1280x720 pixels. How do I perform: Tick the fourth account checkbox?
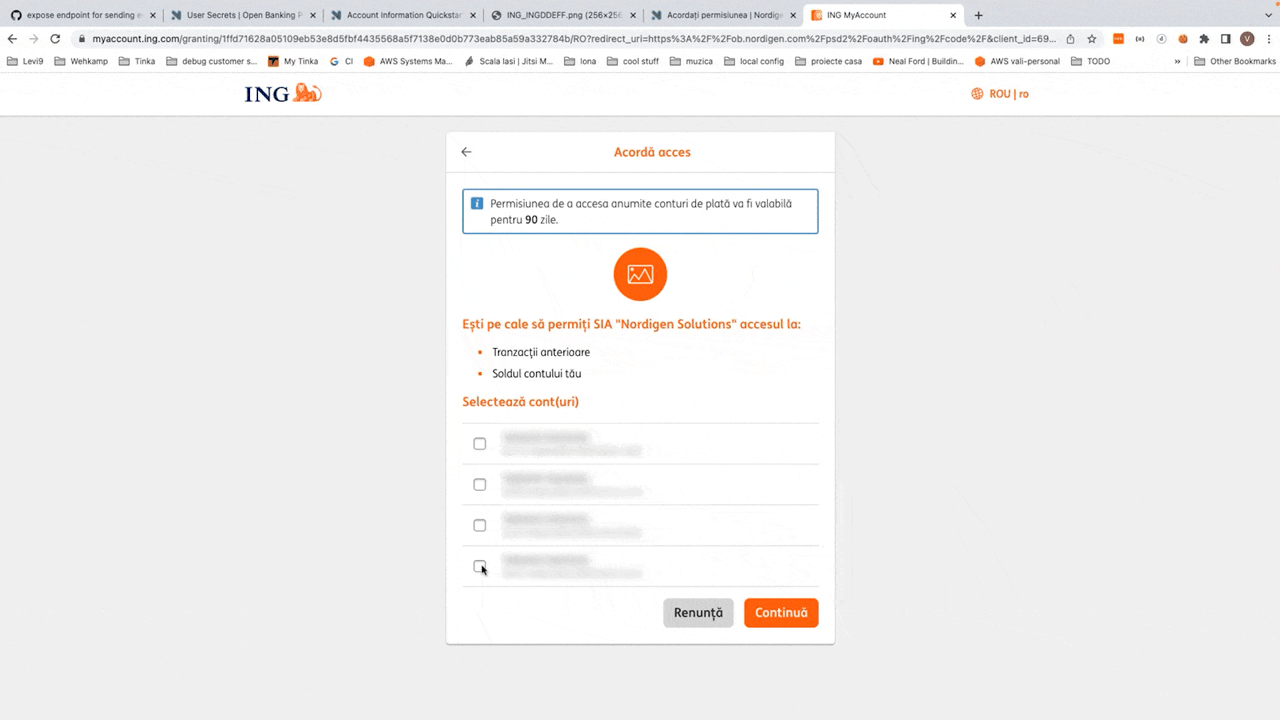click(479, 566)
